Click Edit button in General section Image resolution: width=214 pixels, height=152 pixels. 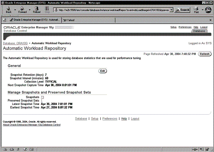(103, 71)
